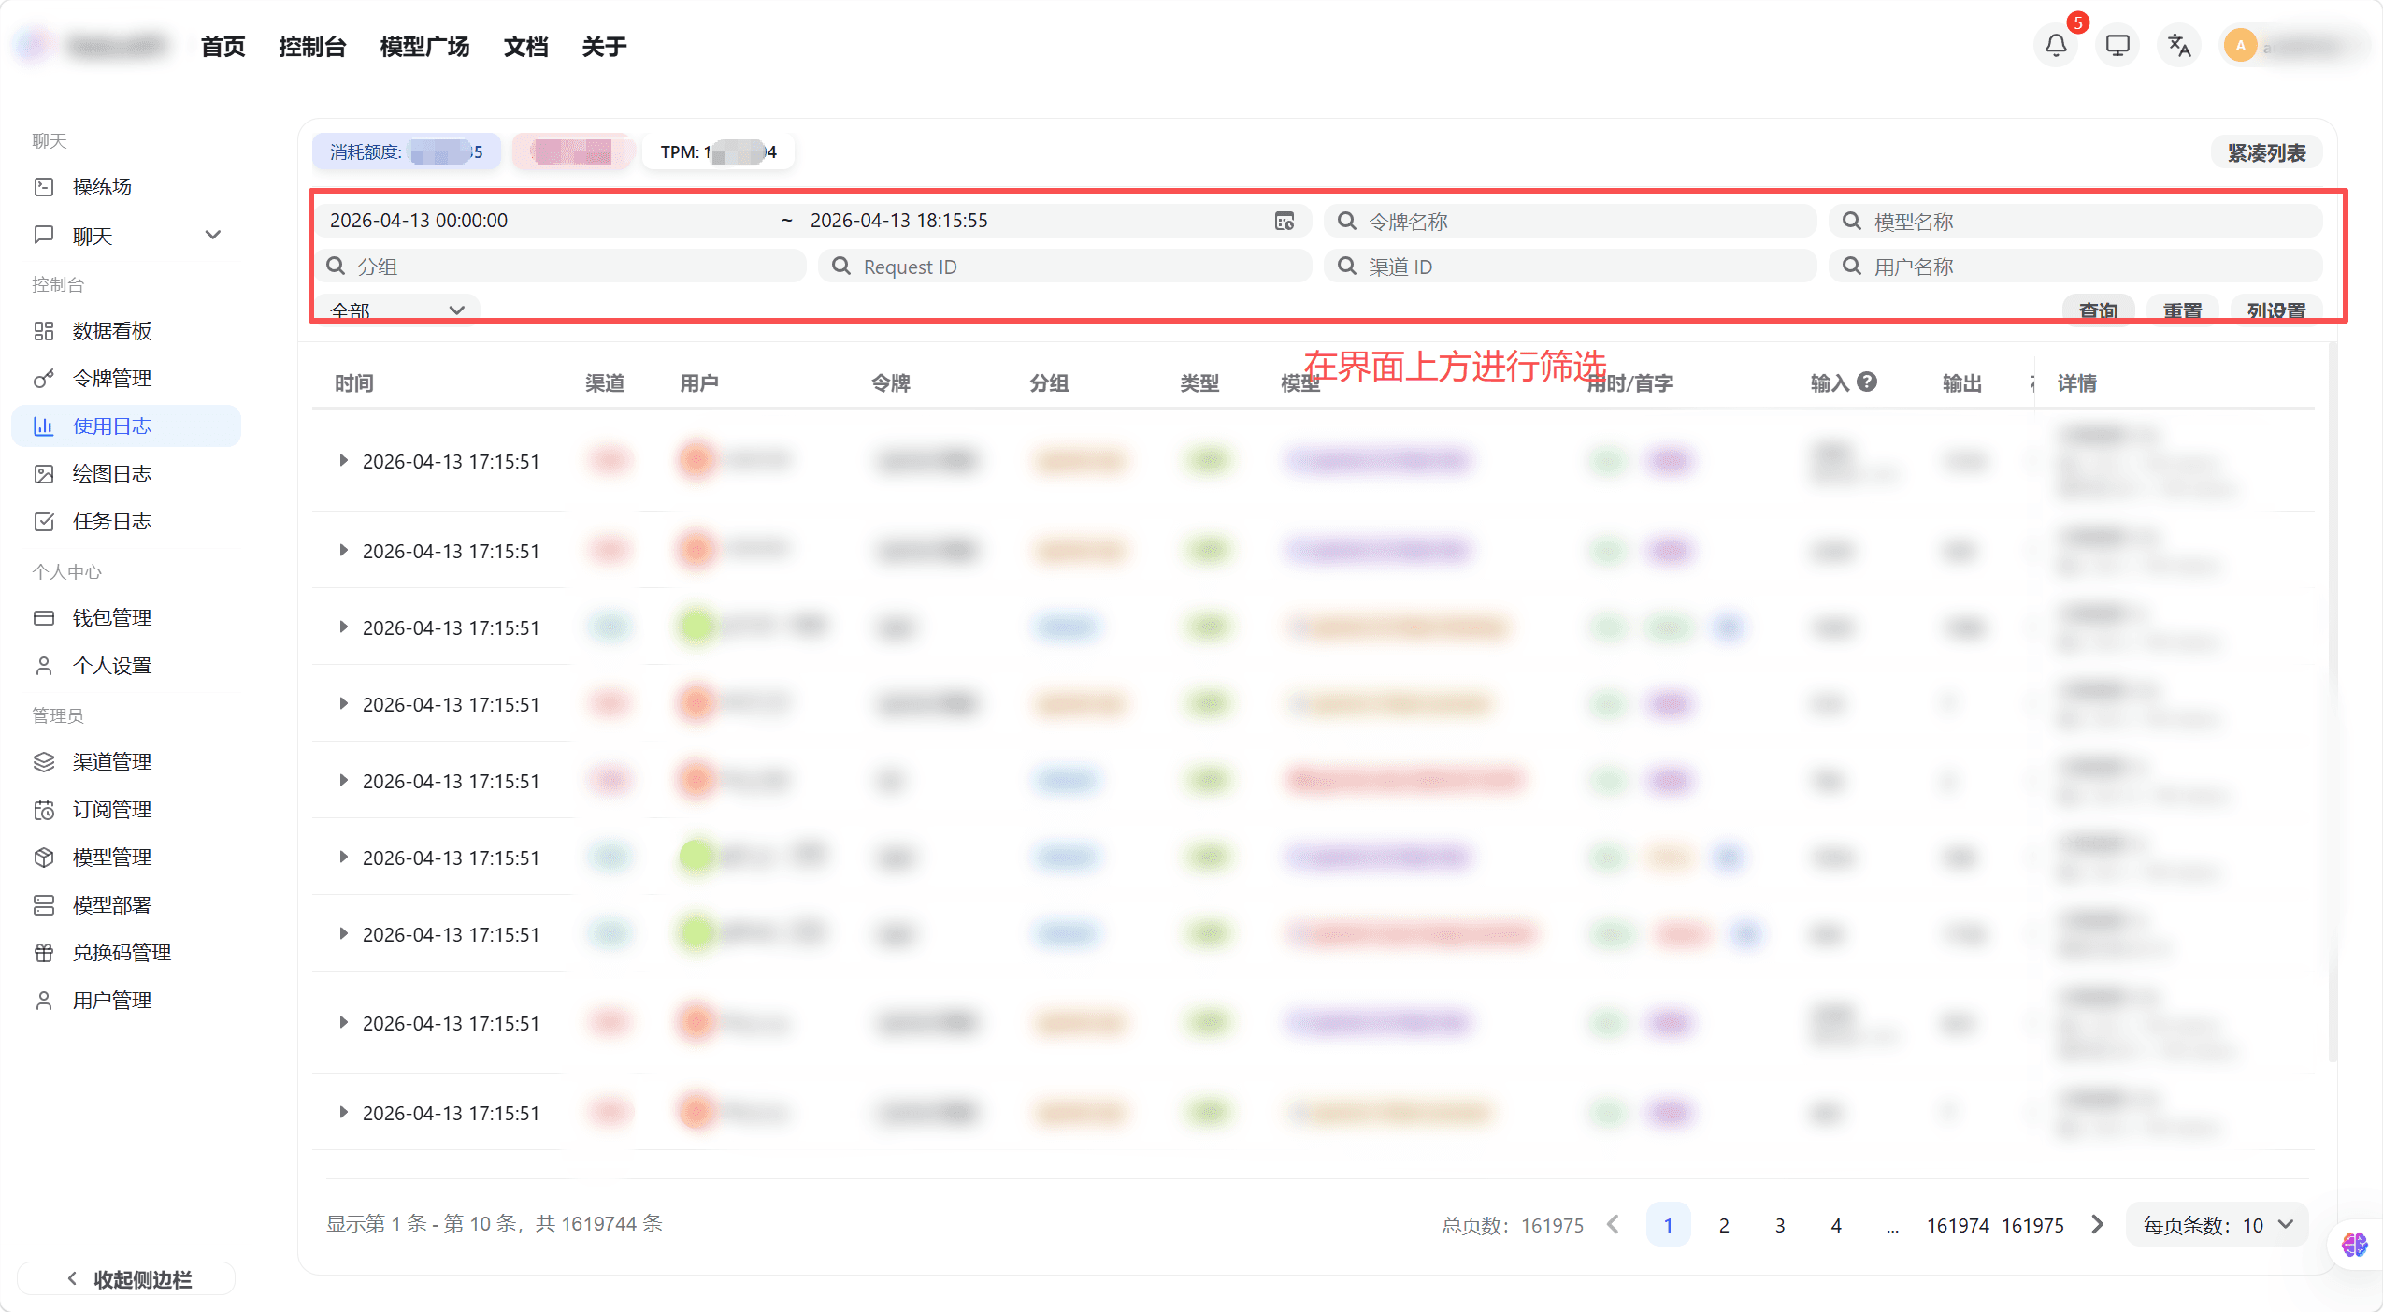Open 模型广场 in top navigation
This screenshot has width=2383, height=1312.
pos(424,47)
